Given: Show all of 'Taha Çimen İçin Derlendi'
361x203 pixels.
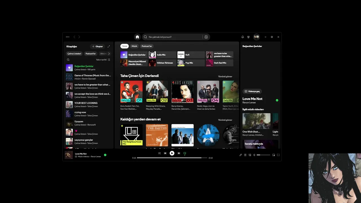Looking at the screenshot, I should point(225,76).
